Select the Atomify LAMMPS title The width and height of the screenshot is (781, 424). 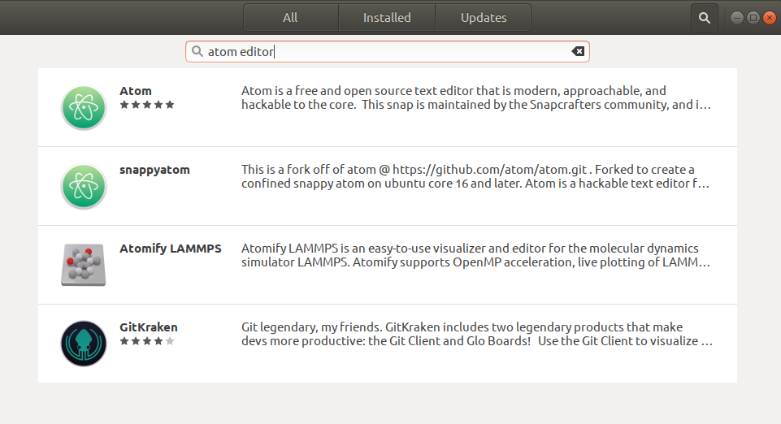coord(171,249)
